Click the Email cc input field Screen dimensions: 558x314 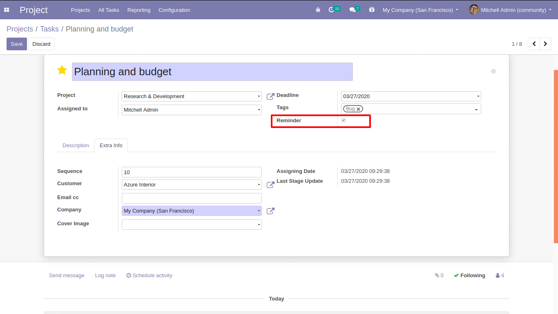[192, 198]
